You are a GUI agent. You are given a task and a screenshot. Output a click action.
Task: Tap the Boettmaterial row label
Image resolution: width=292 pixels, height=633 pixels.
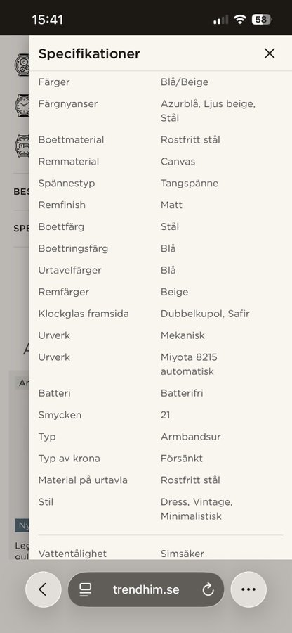71,140
